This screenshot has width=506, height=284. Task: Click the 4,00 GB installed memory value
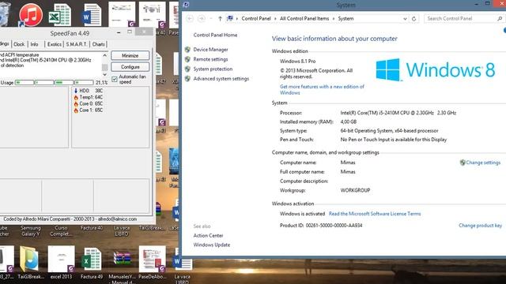pos(349,121)
